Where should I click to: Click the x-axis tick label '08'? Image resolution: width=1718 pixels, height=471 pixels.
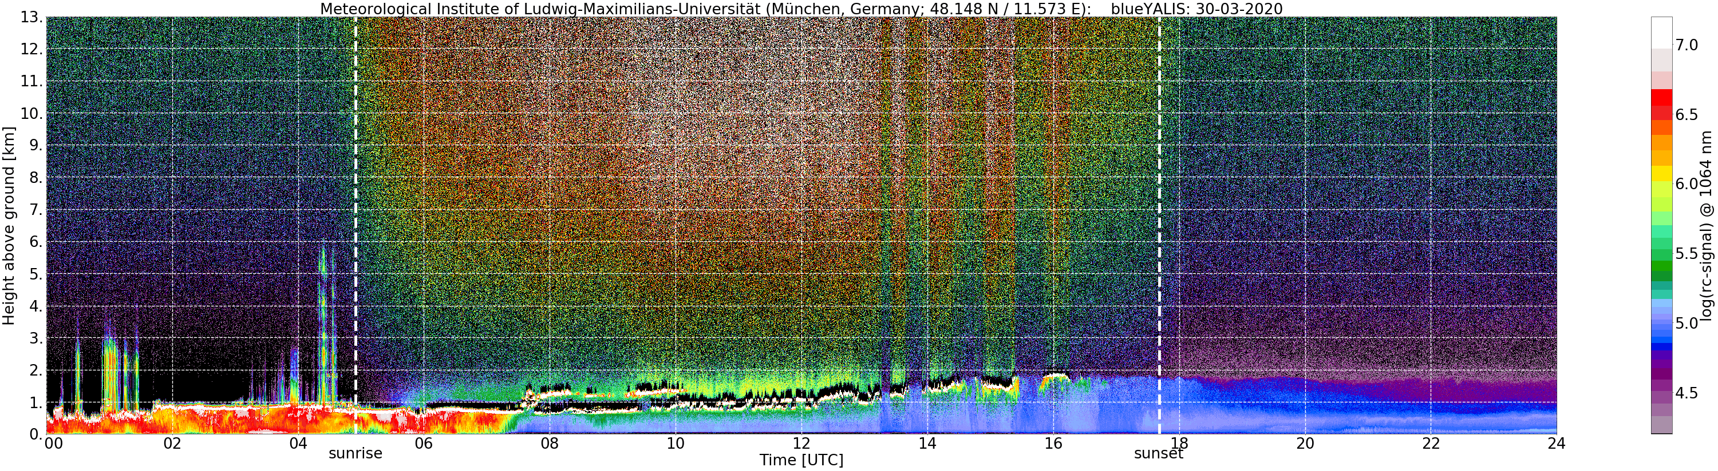point(550,443)
